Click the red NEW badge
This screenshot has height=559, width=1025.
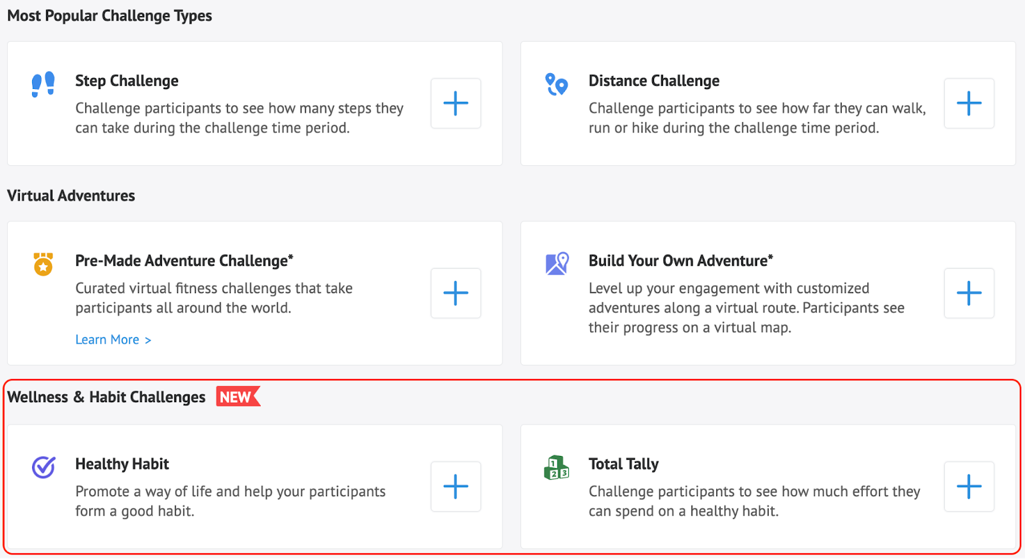(x=238, y=397)
